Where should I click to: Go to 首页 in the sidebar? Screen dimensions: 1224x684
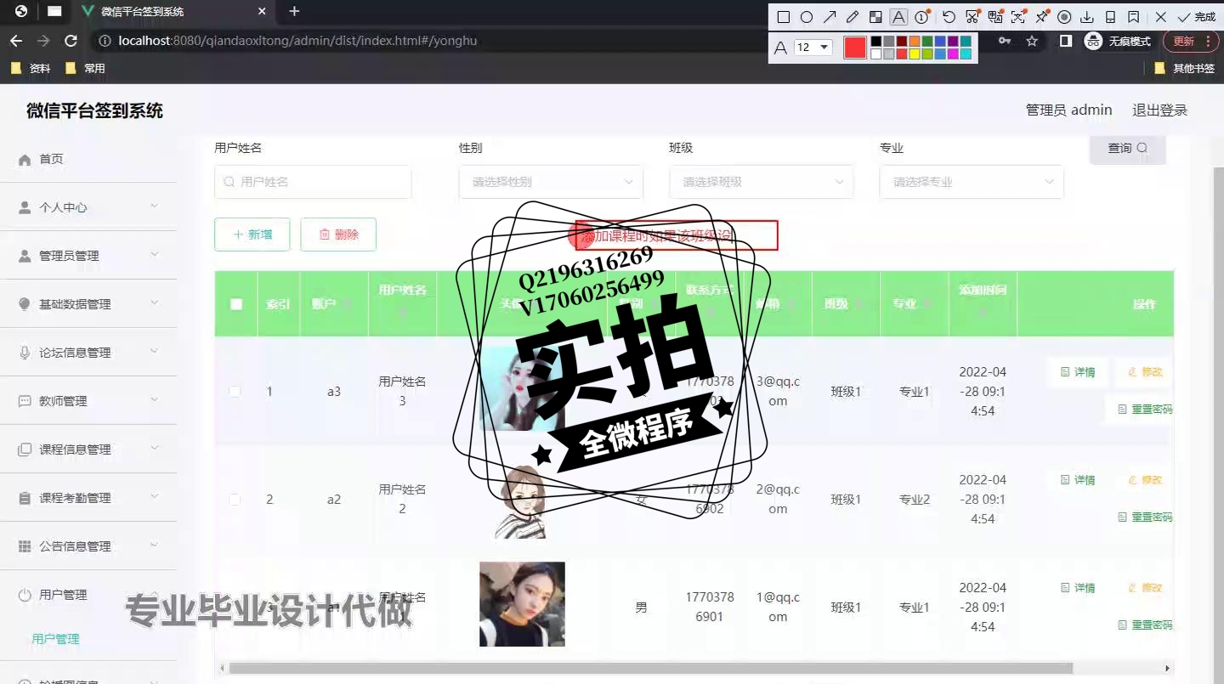click(x=88, y=159)
